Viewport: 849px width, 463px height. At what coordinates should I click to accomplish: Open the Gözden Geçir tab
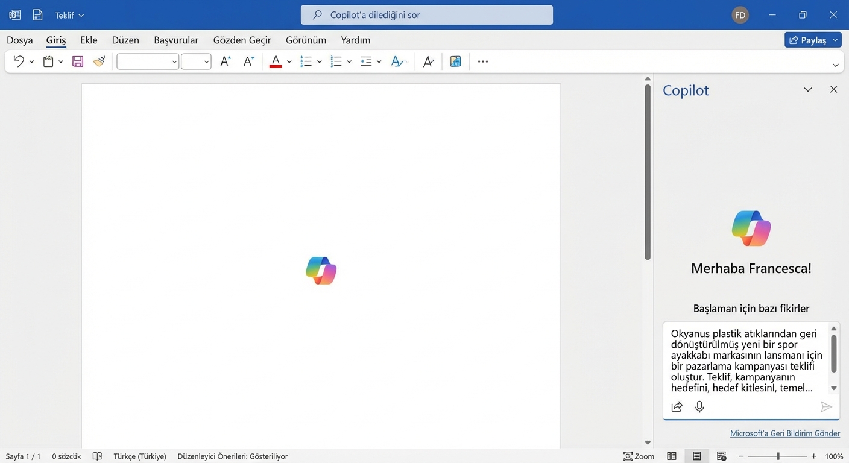point(242,40)
